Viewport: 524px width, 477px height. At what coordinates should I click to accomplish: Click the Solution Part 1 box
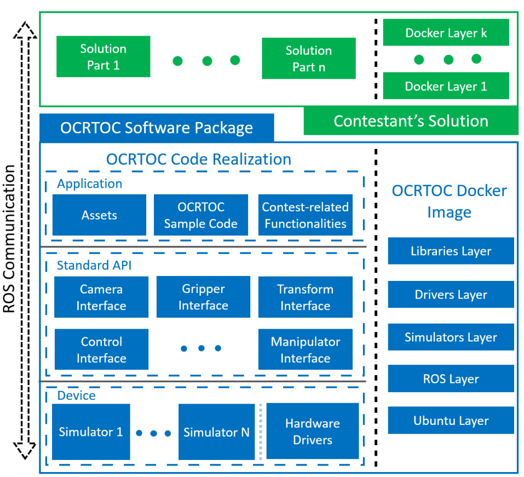click(x=103, y=56)
